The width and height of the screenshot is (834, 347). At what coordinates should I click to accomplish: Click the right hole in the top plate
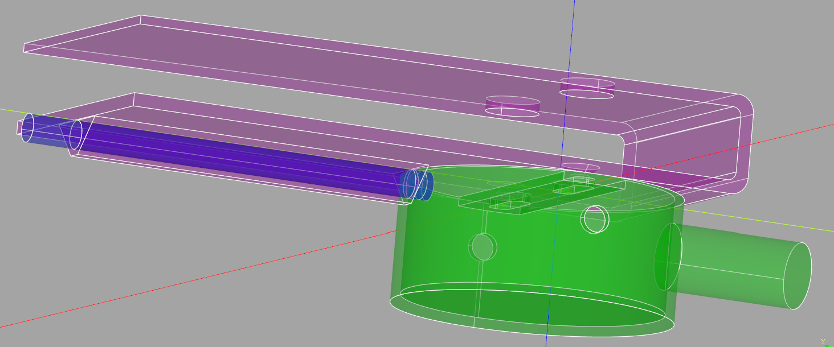[x=587, y=88]
